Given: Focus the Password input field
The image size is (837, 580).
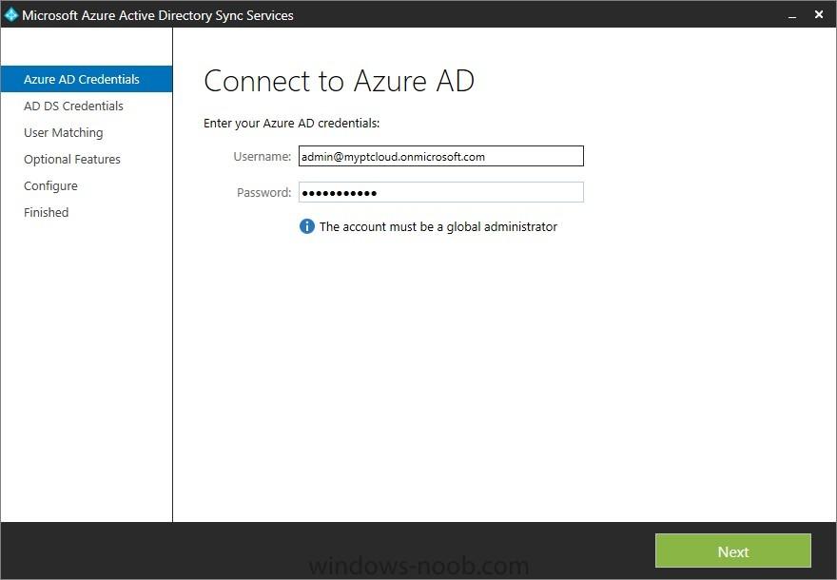Looking at the screenshot, I should 441,192.
